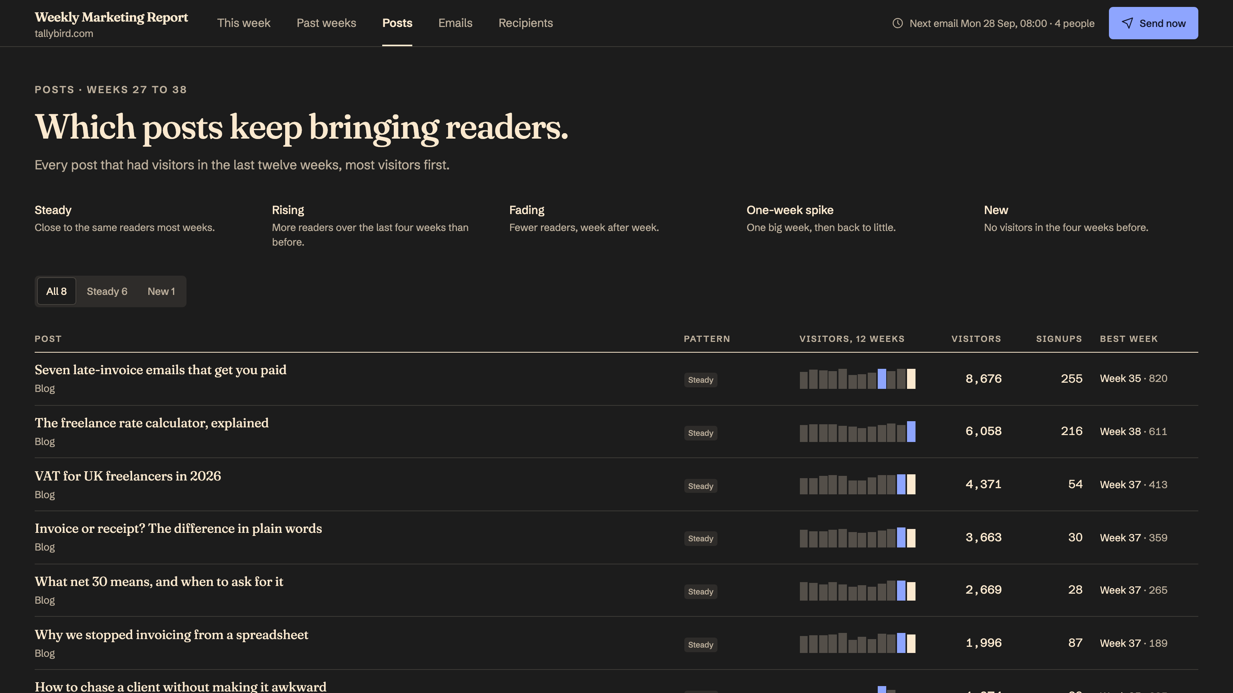Viewport: 1233px width, 693px height.
Task: Filter posts by Steady 6
Action: point(107,291)
